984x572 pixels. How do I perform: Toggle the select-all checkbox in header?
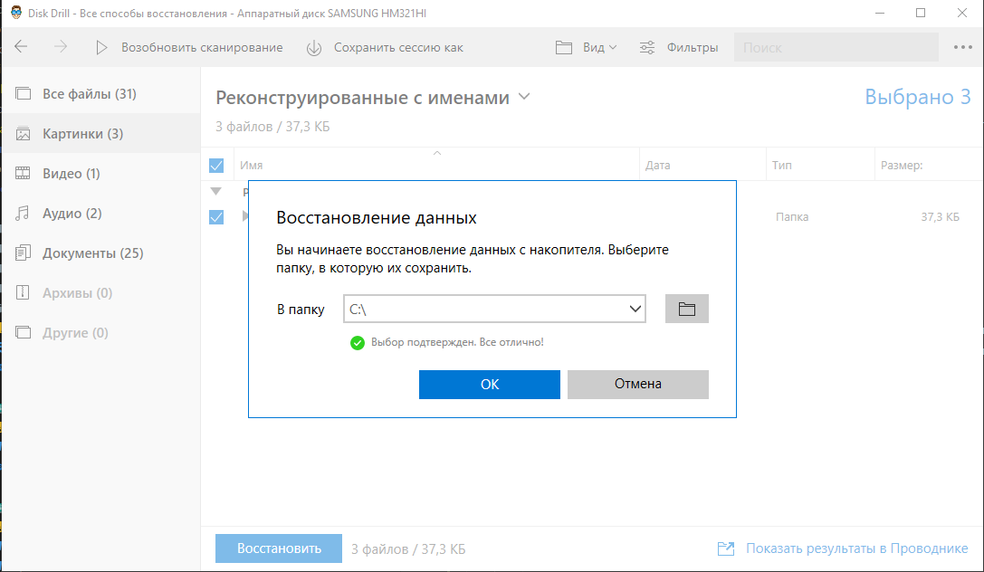(x=216, y=166)
